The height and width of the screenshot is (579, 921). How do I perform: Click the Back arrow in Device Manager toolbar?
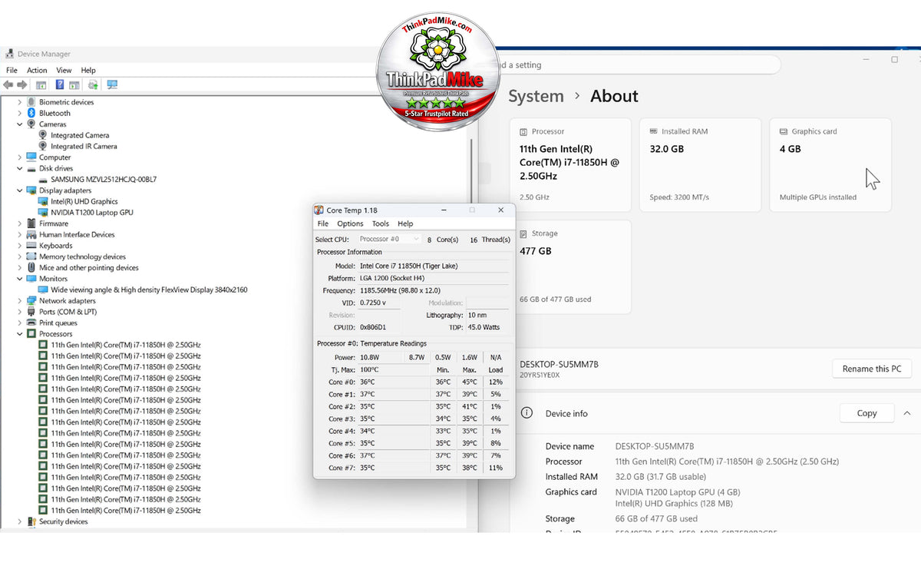coord(8,84)
